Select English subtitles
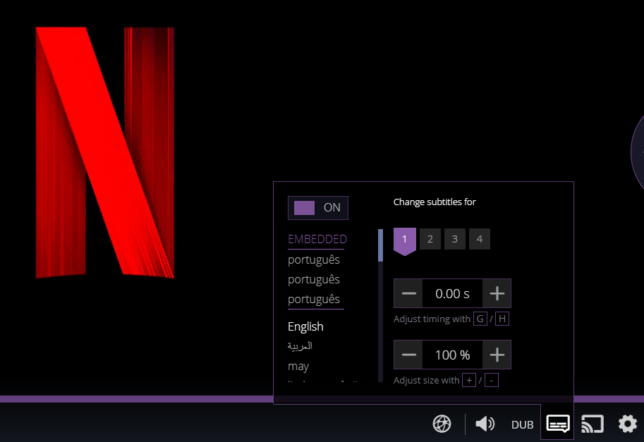This screenshot has width=644, height=442. pyautogui.click(x=305, y=326)
